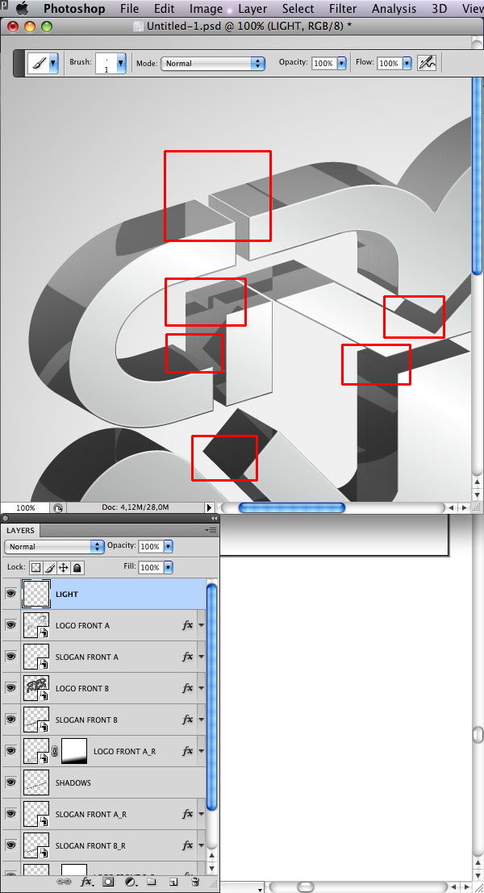Open the Brush tool preset picker
Viewport: 484px width, 893px height.
(53, 63)
